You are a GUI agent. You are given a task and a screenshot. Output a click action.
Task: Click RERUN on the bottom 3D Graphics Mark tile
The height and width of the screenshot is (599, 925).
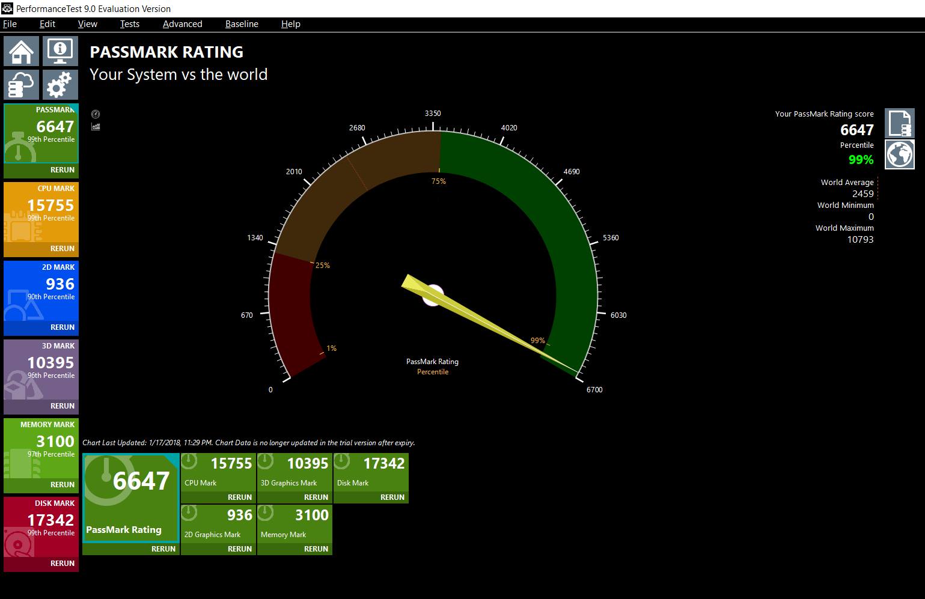pos(316,497)
